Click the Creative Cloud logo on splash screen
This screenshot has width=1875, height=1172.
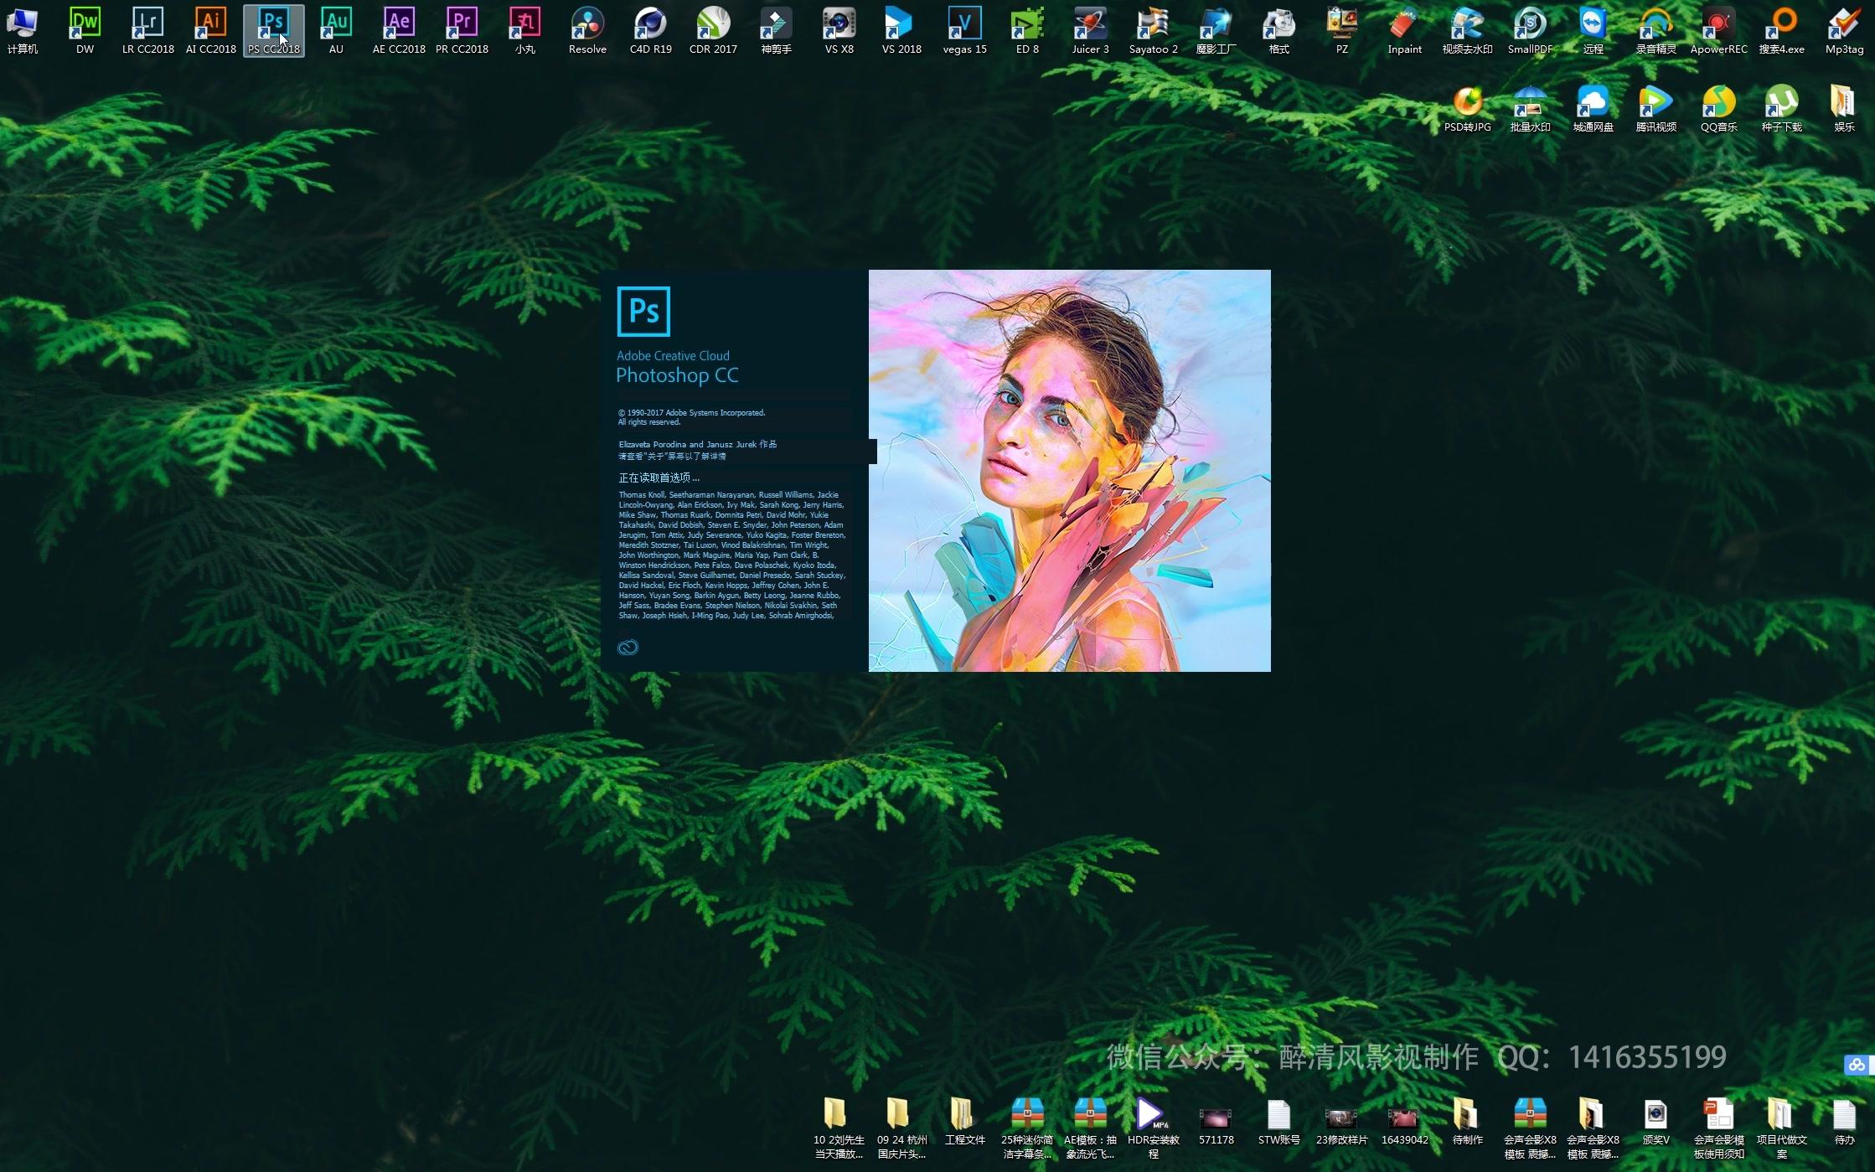pyautogui.click(x=628, y=648)
